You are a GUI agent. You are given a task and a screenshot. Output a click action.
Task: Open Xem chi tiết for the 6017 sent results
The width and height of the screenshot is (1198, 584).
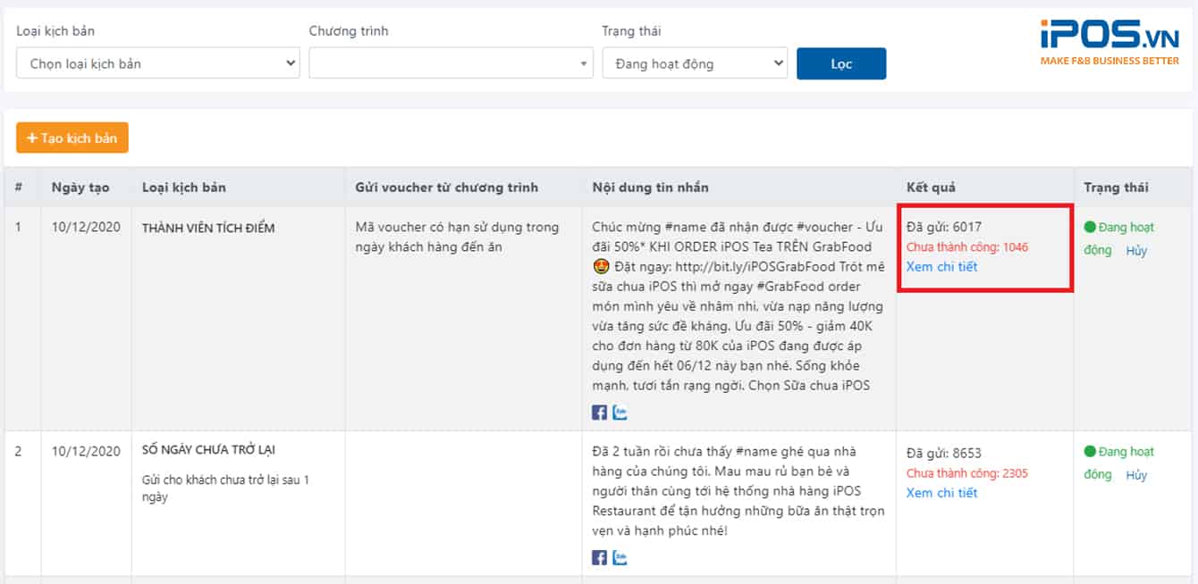941,266
